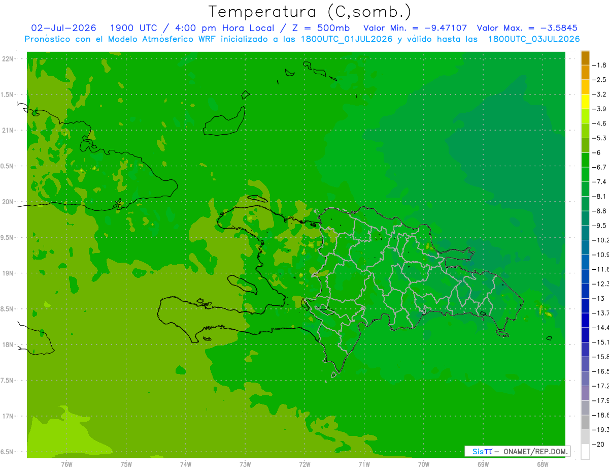
Task: Click the latitude label "21N"
Action: pos(8,130)
